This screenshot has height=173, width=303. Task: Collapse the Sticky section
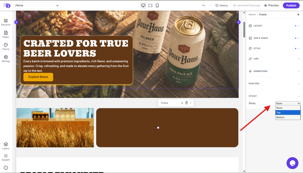coord(274,96)
